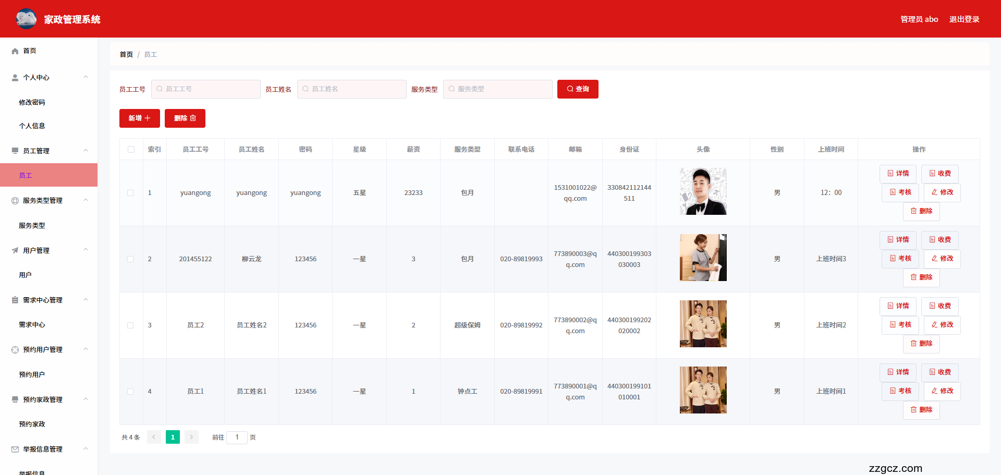The image size is (1001, 475).
Task: Click the 删除 trash button above table
Action: click(185, 118)
